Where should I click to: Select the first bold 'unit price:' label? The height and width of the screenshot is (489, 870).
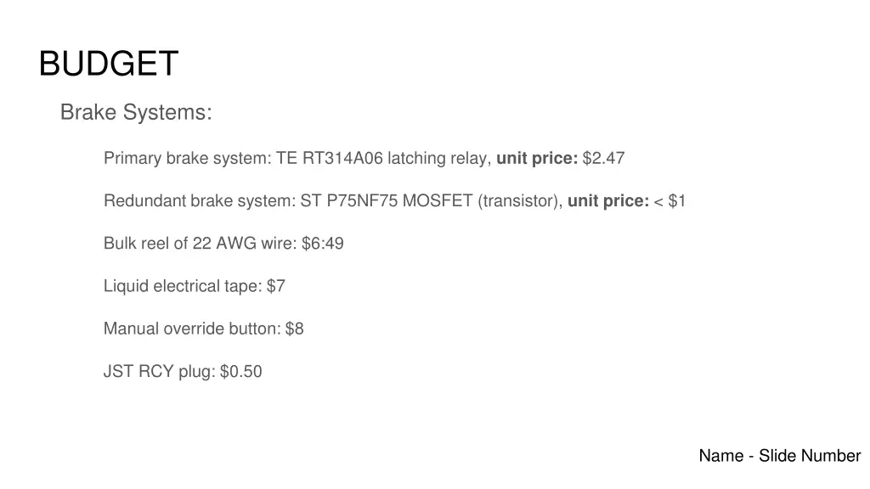click(x=537, y=159)
